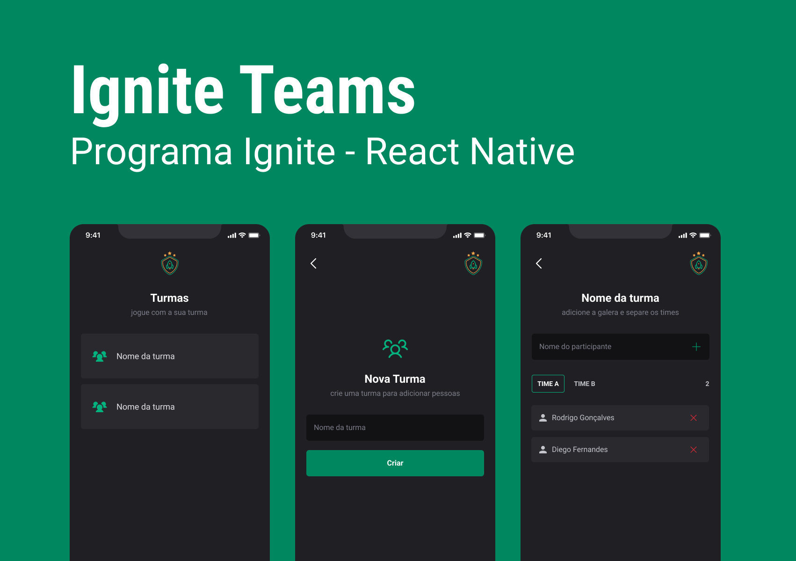The width and height of the screenshot is (796, 561).
Task: Click the 9:41 clock on Turmas screen
Action: (x=93, y=235)
